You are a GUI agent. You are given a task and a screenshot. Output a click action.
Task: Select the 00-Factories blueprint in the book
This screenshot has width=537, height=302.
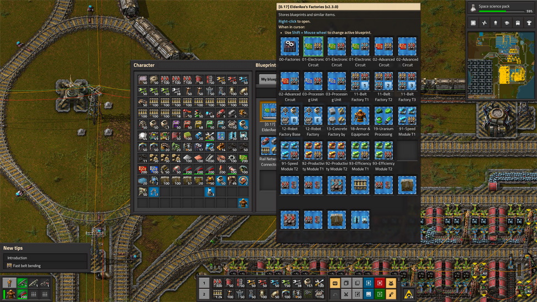coord(290,46)
